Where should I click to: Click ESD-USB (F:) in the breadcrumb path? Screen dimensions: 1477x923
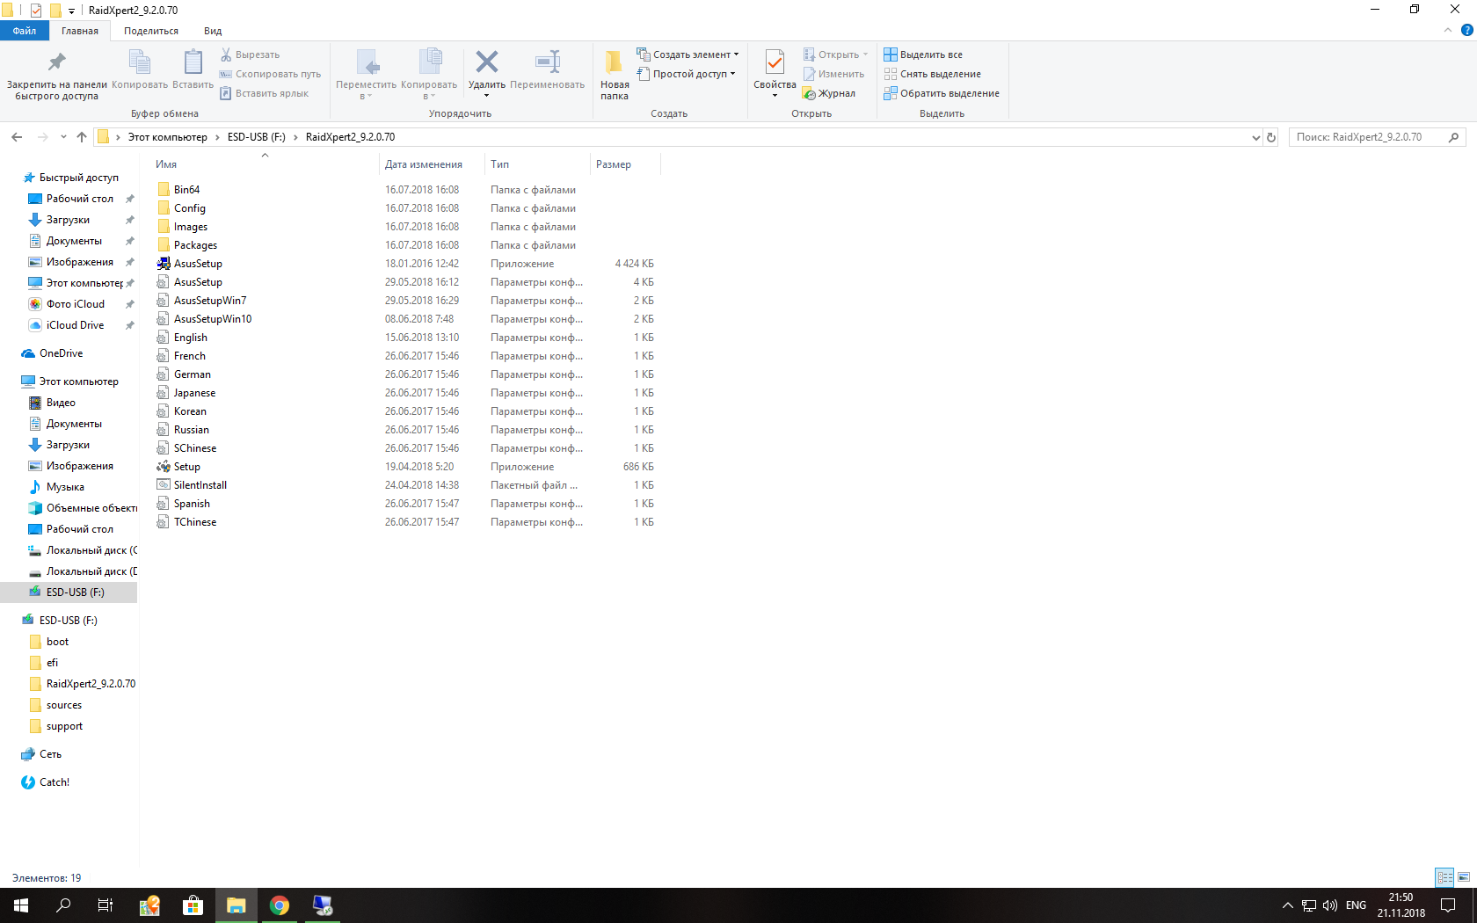(256, 137)
